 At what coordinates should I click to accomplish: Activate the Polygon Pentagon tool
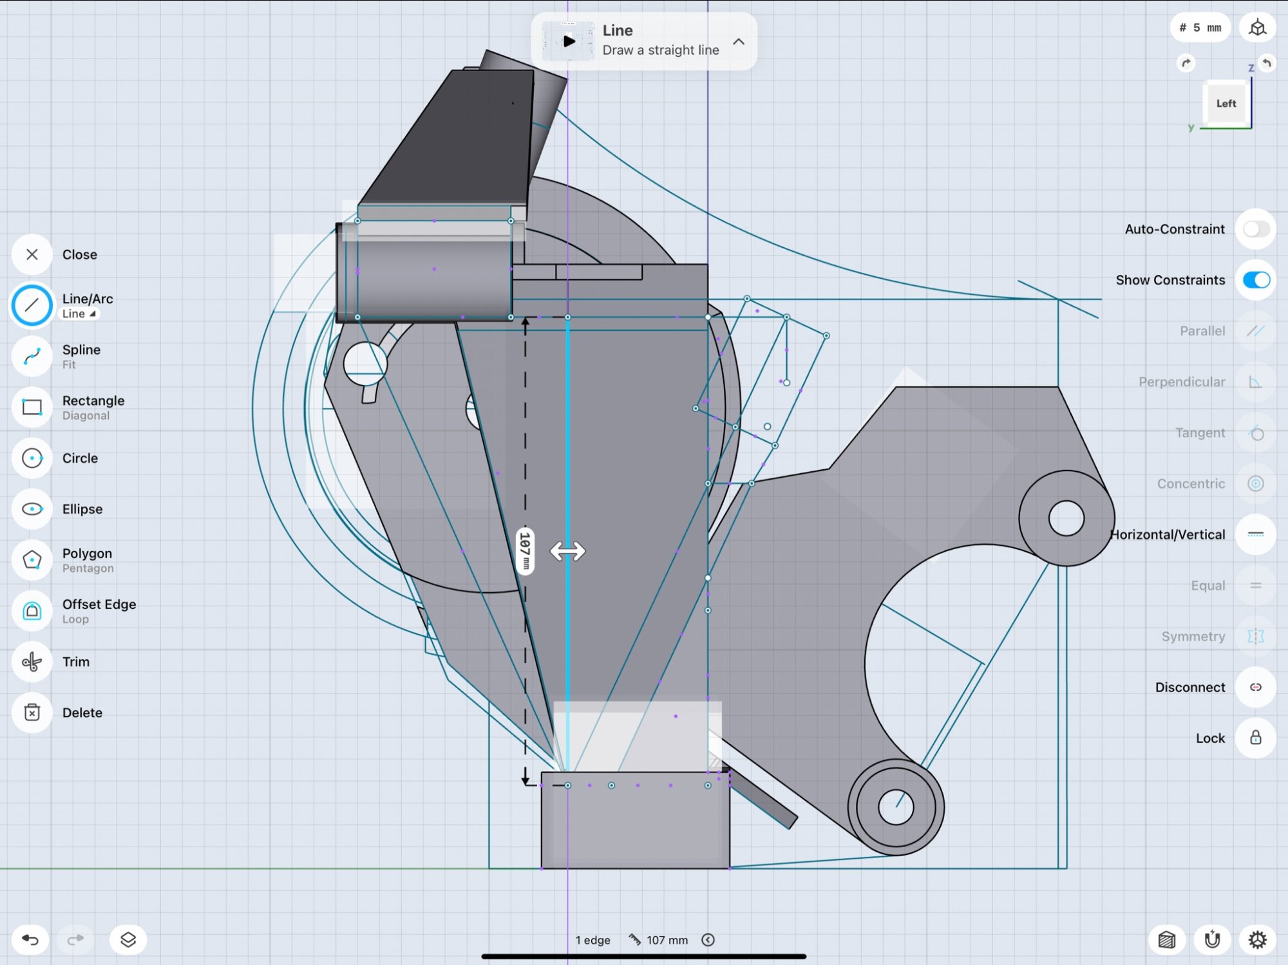coord(32,559)
